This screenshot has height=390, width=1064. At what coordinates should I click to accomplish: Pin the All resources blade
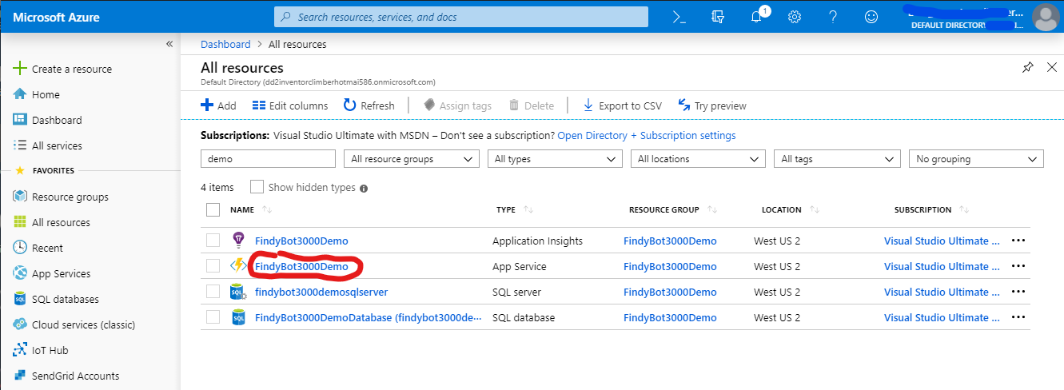(1028, 68)
